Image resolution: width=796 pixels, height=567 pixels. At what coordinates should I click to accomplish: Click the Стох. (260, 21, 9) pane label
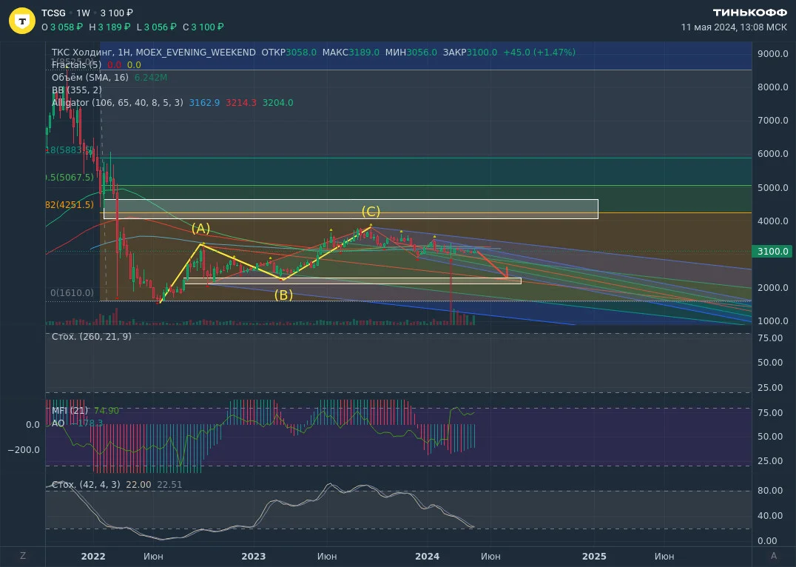[92, 336]
